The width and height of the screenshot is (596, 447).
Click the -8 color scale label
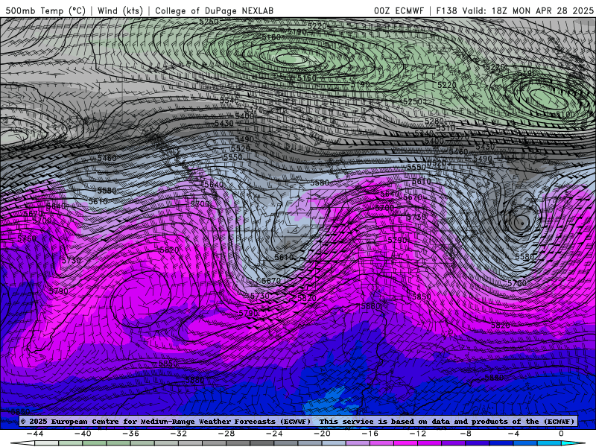pos(466,434)
